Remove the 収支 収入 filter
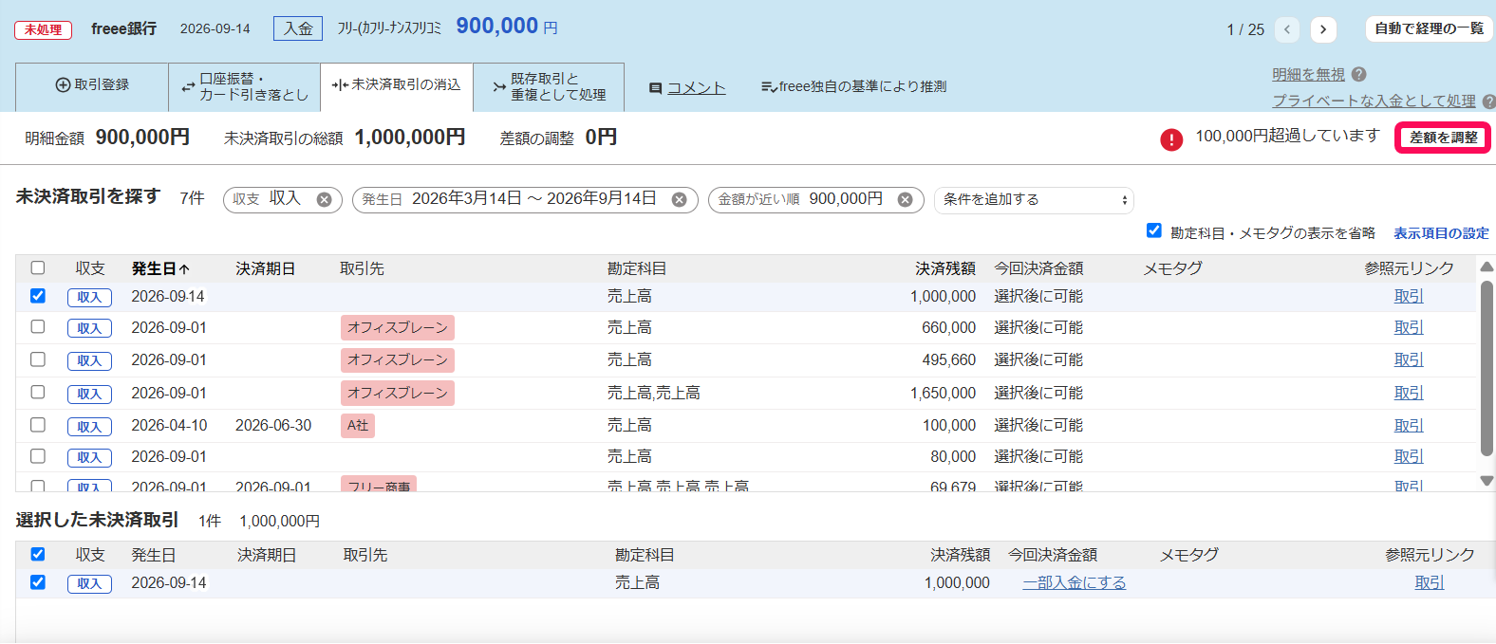 coord(324,199)
